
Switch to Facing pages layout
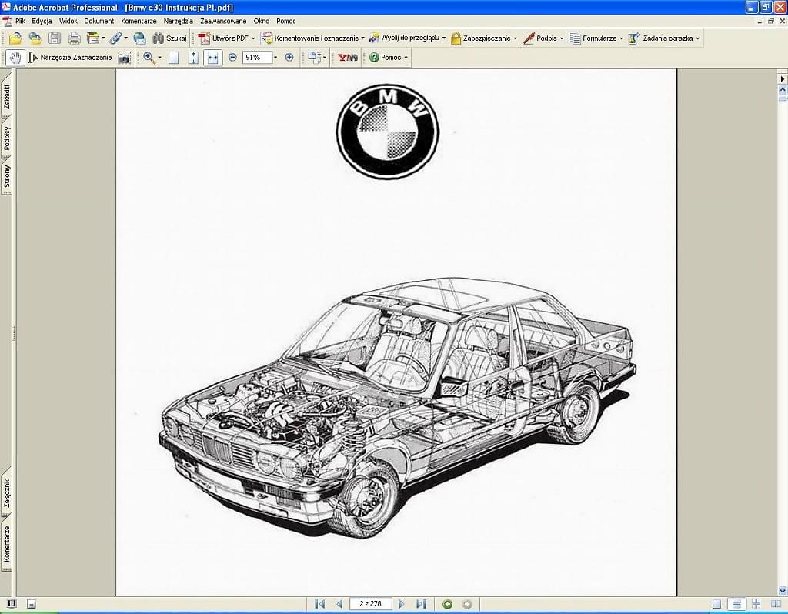coord(776,604)
